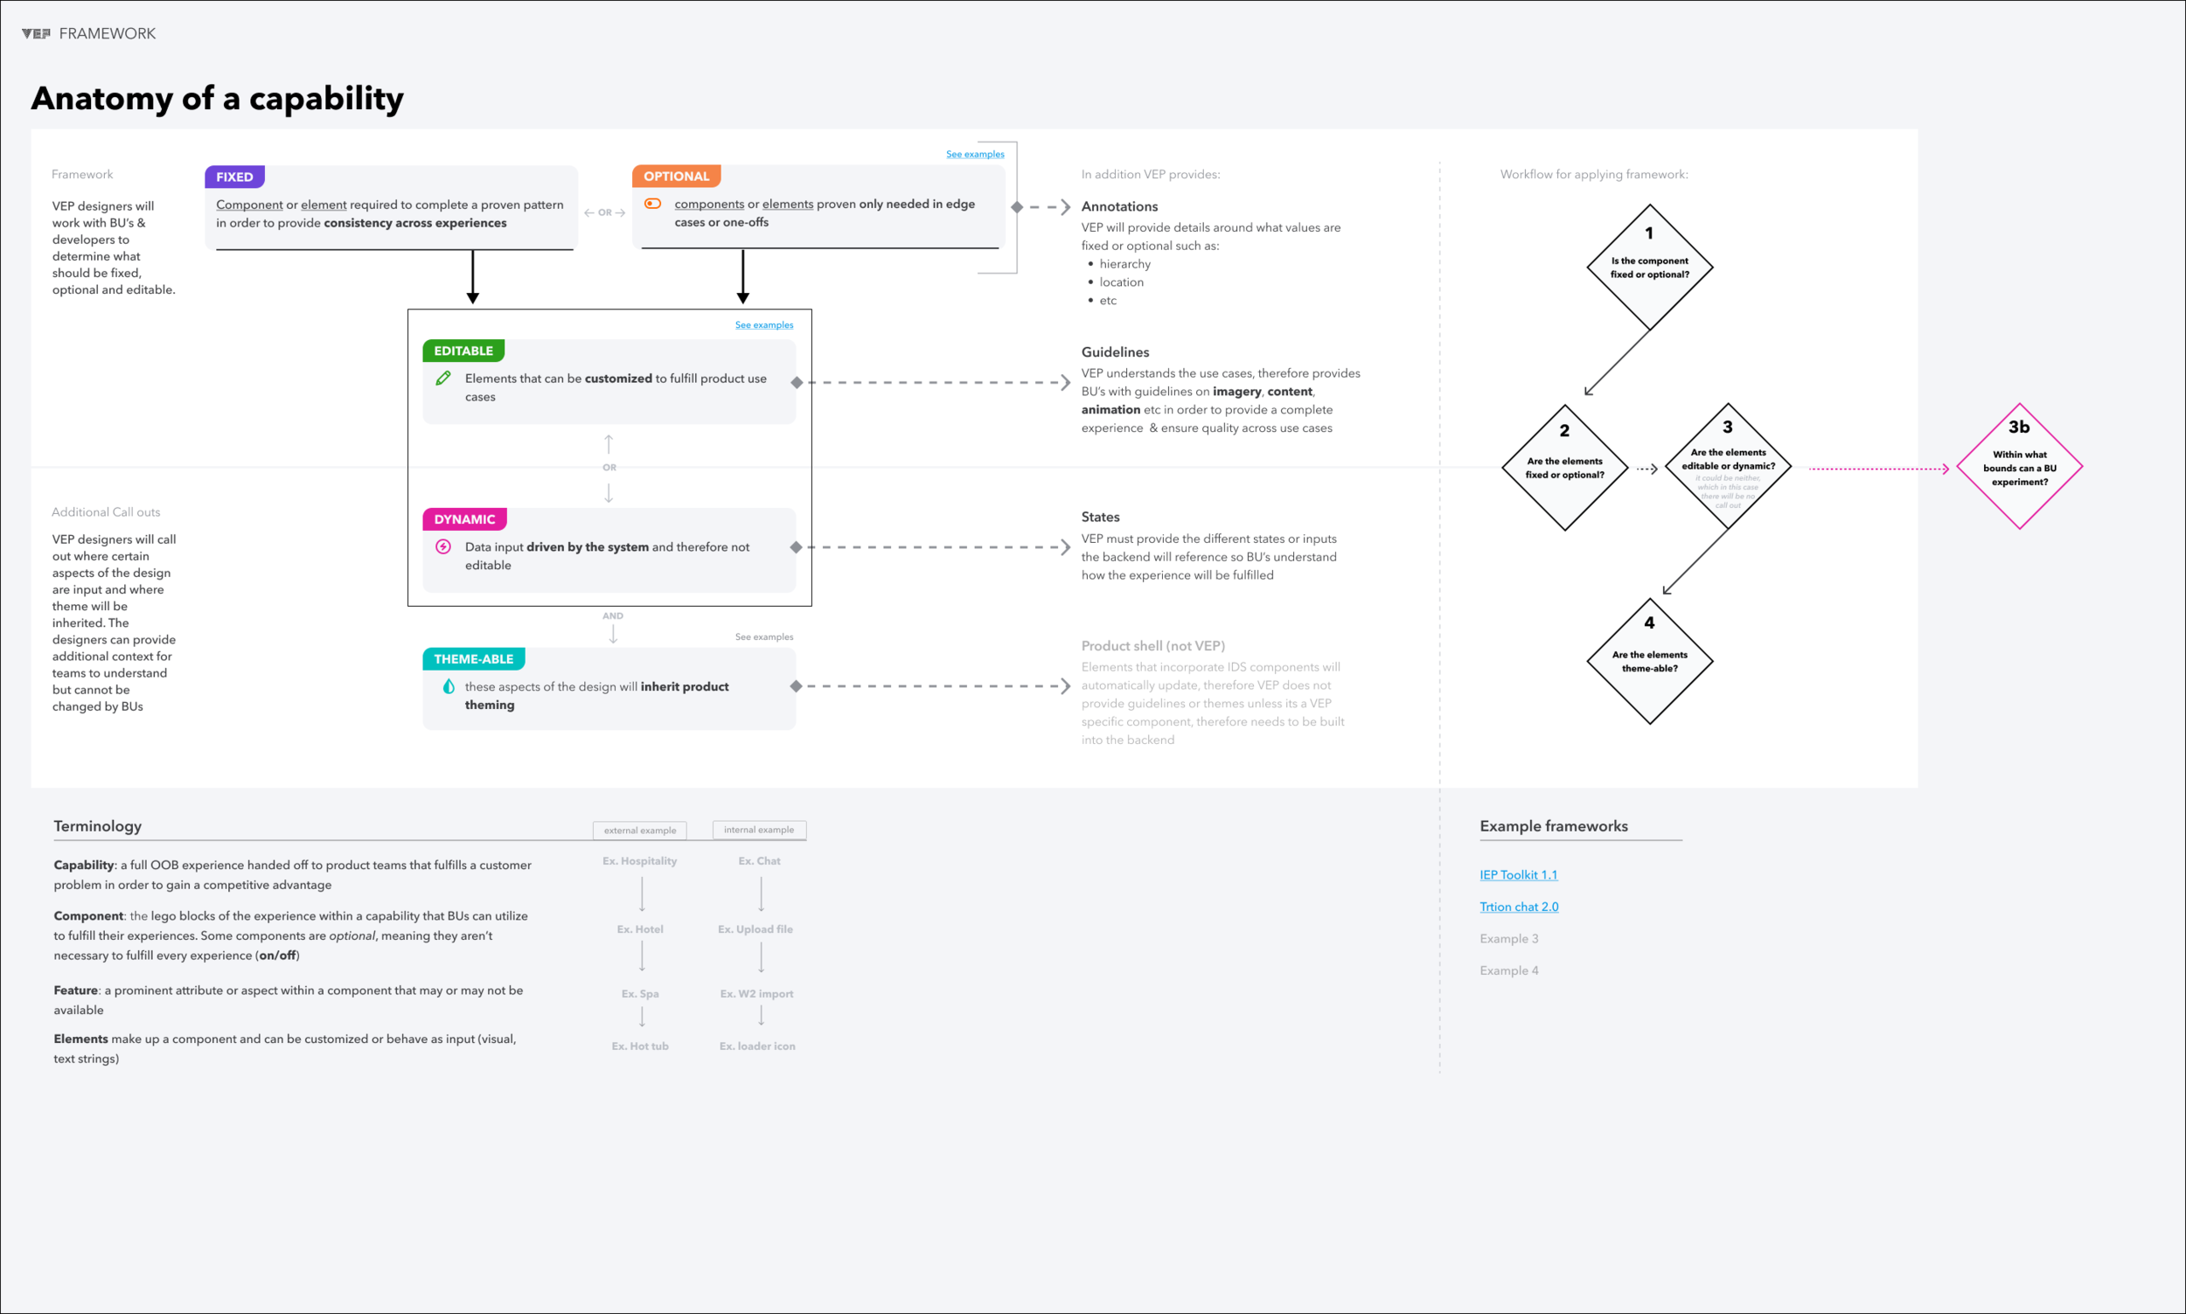This screenshot has width=2186, height=1314.
Task: Click the VEP logo icon
Action: pos(36,33)
